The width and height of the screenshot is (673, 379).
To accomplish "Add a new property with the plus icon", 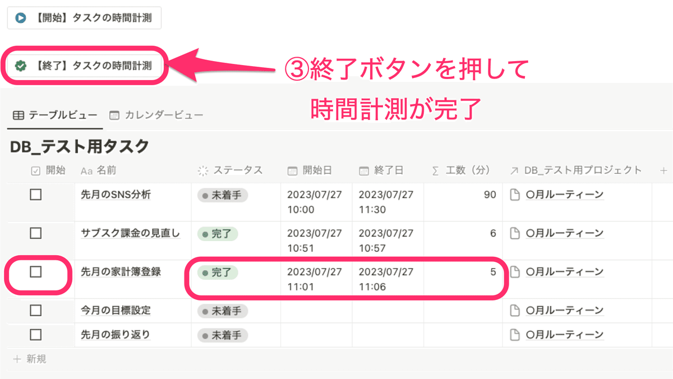I will 663,170.
